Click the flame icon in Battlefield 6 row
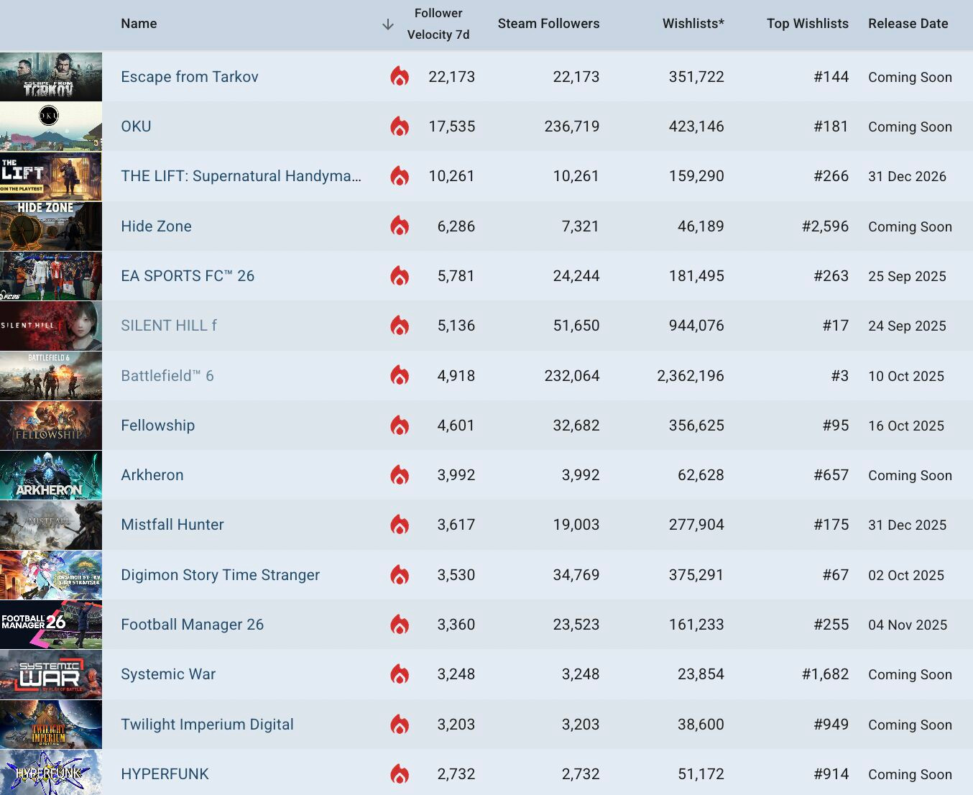The image size is (973, 795). pyautogui.click(x=400, y=375)
